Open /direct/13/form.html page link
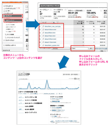The height and width of the screenshot is (126, 110). click(50, 30)
